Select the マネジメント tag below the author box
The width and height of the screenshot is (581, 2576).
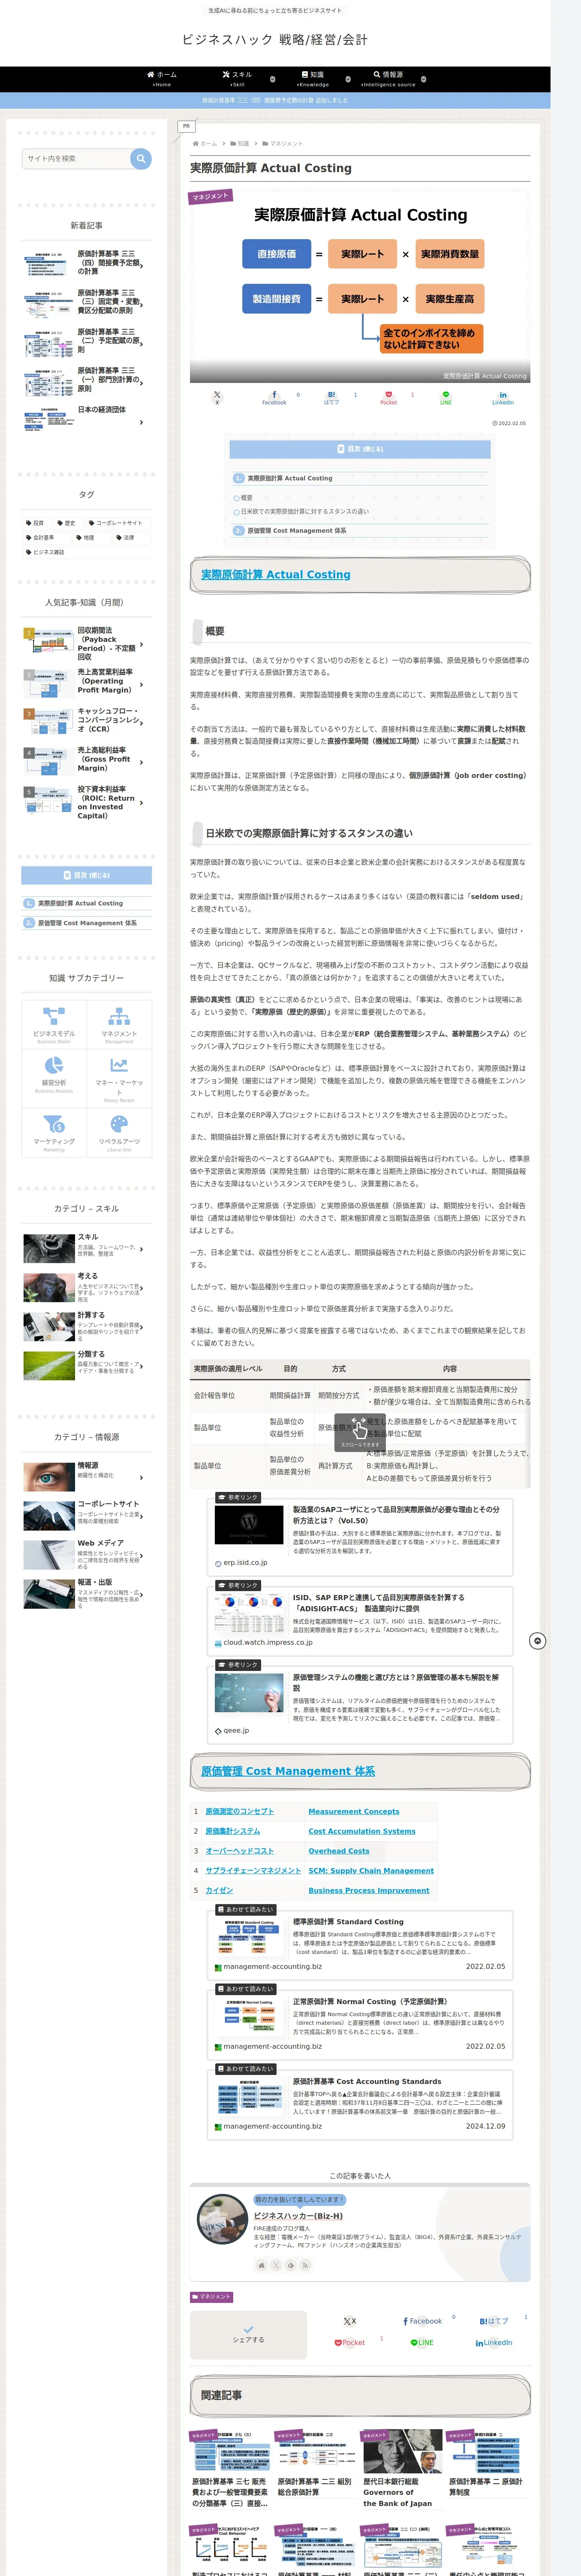[212, 2296]
